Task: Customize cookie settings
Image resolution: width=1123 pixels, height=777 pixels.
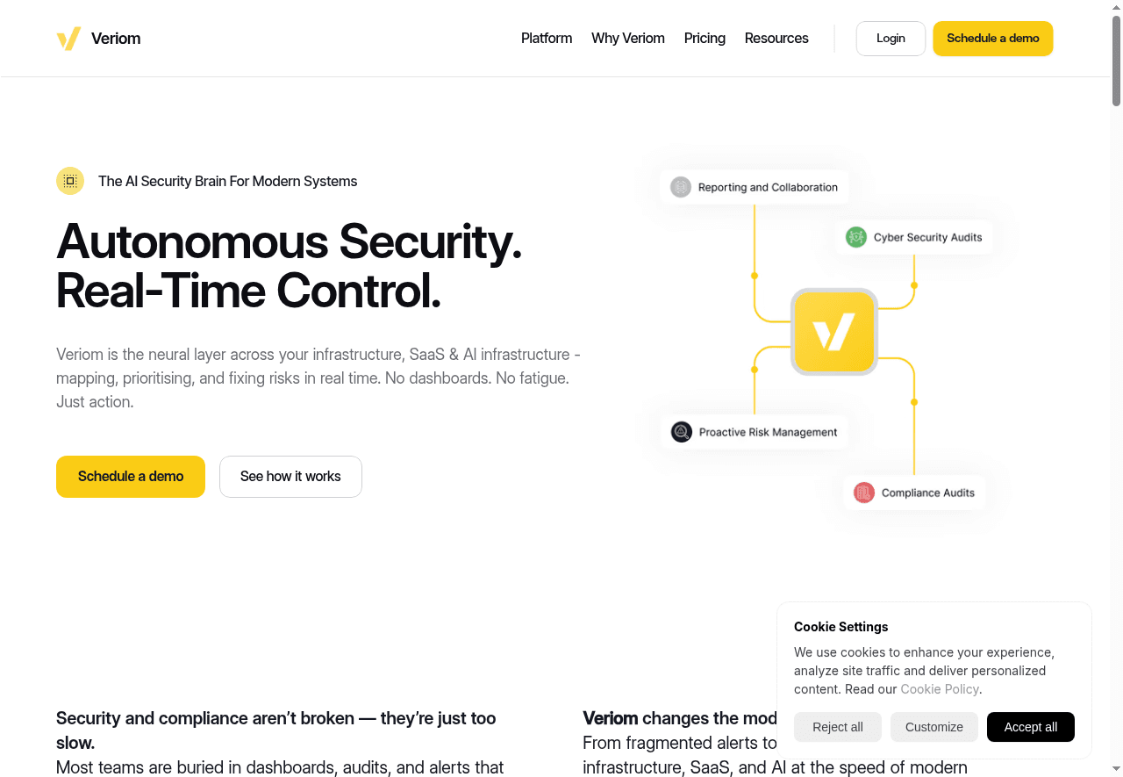Action: (934, 727)
